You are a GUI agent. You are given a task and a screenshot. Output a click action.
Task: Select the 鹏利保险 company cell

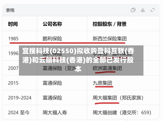tap(52, 39)
